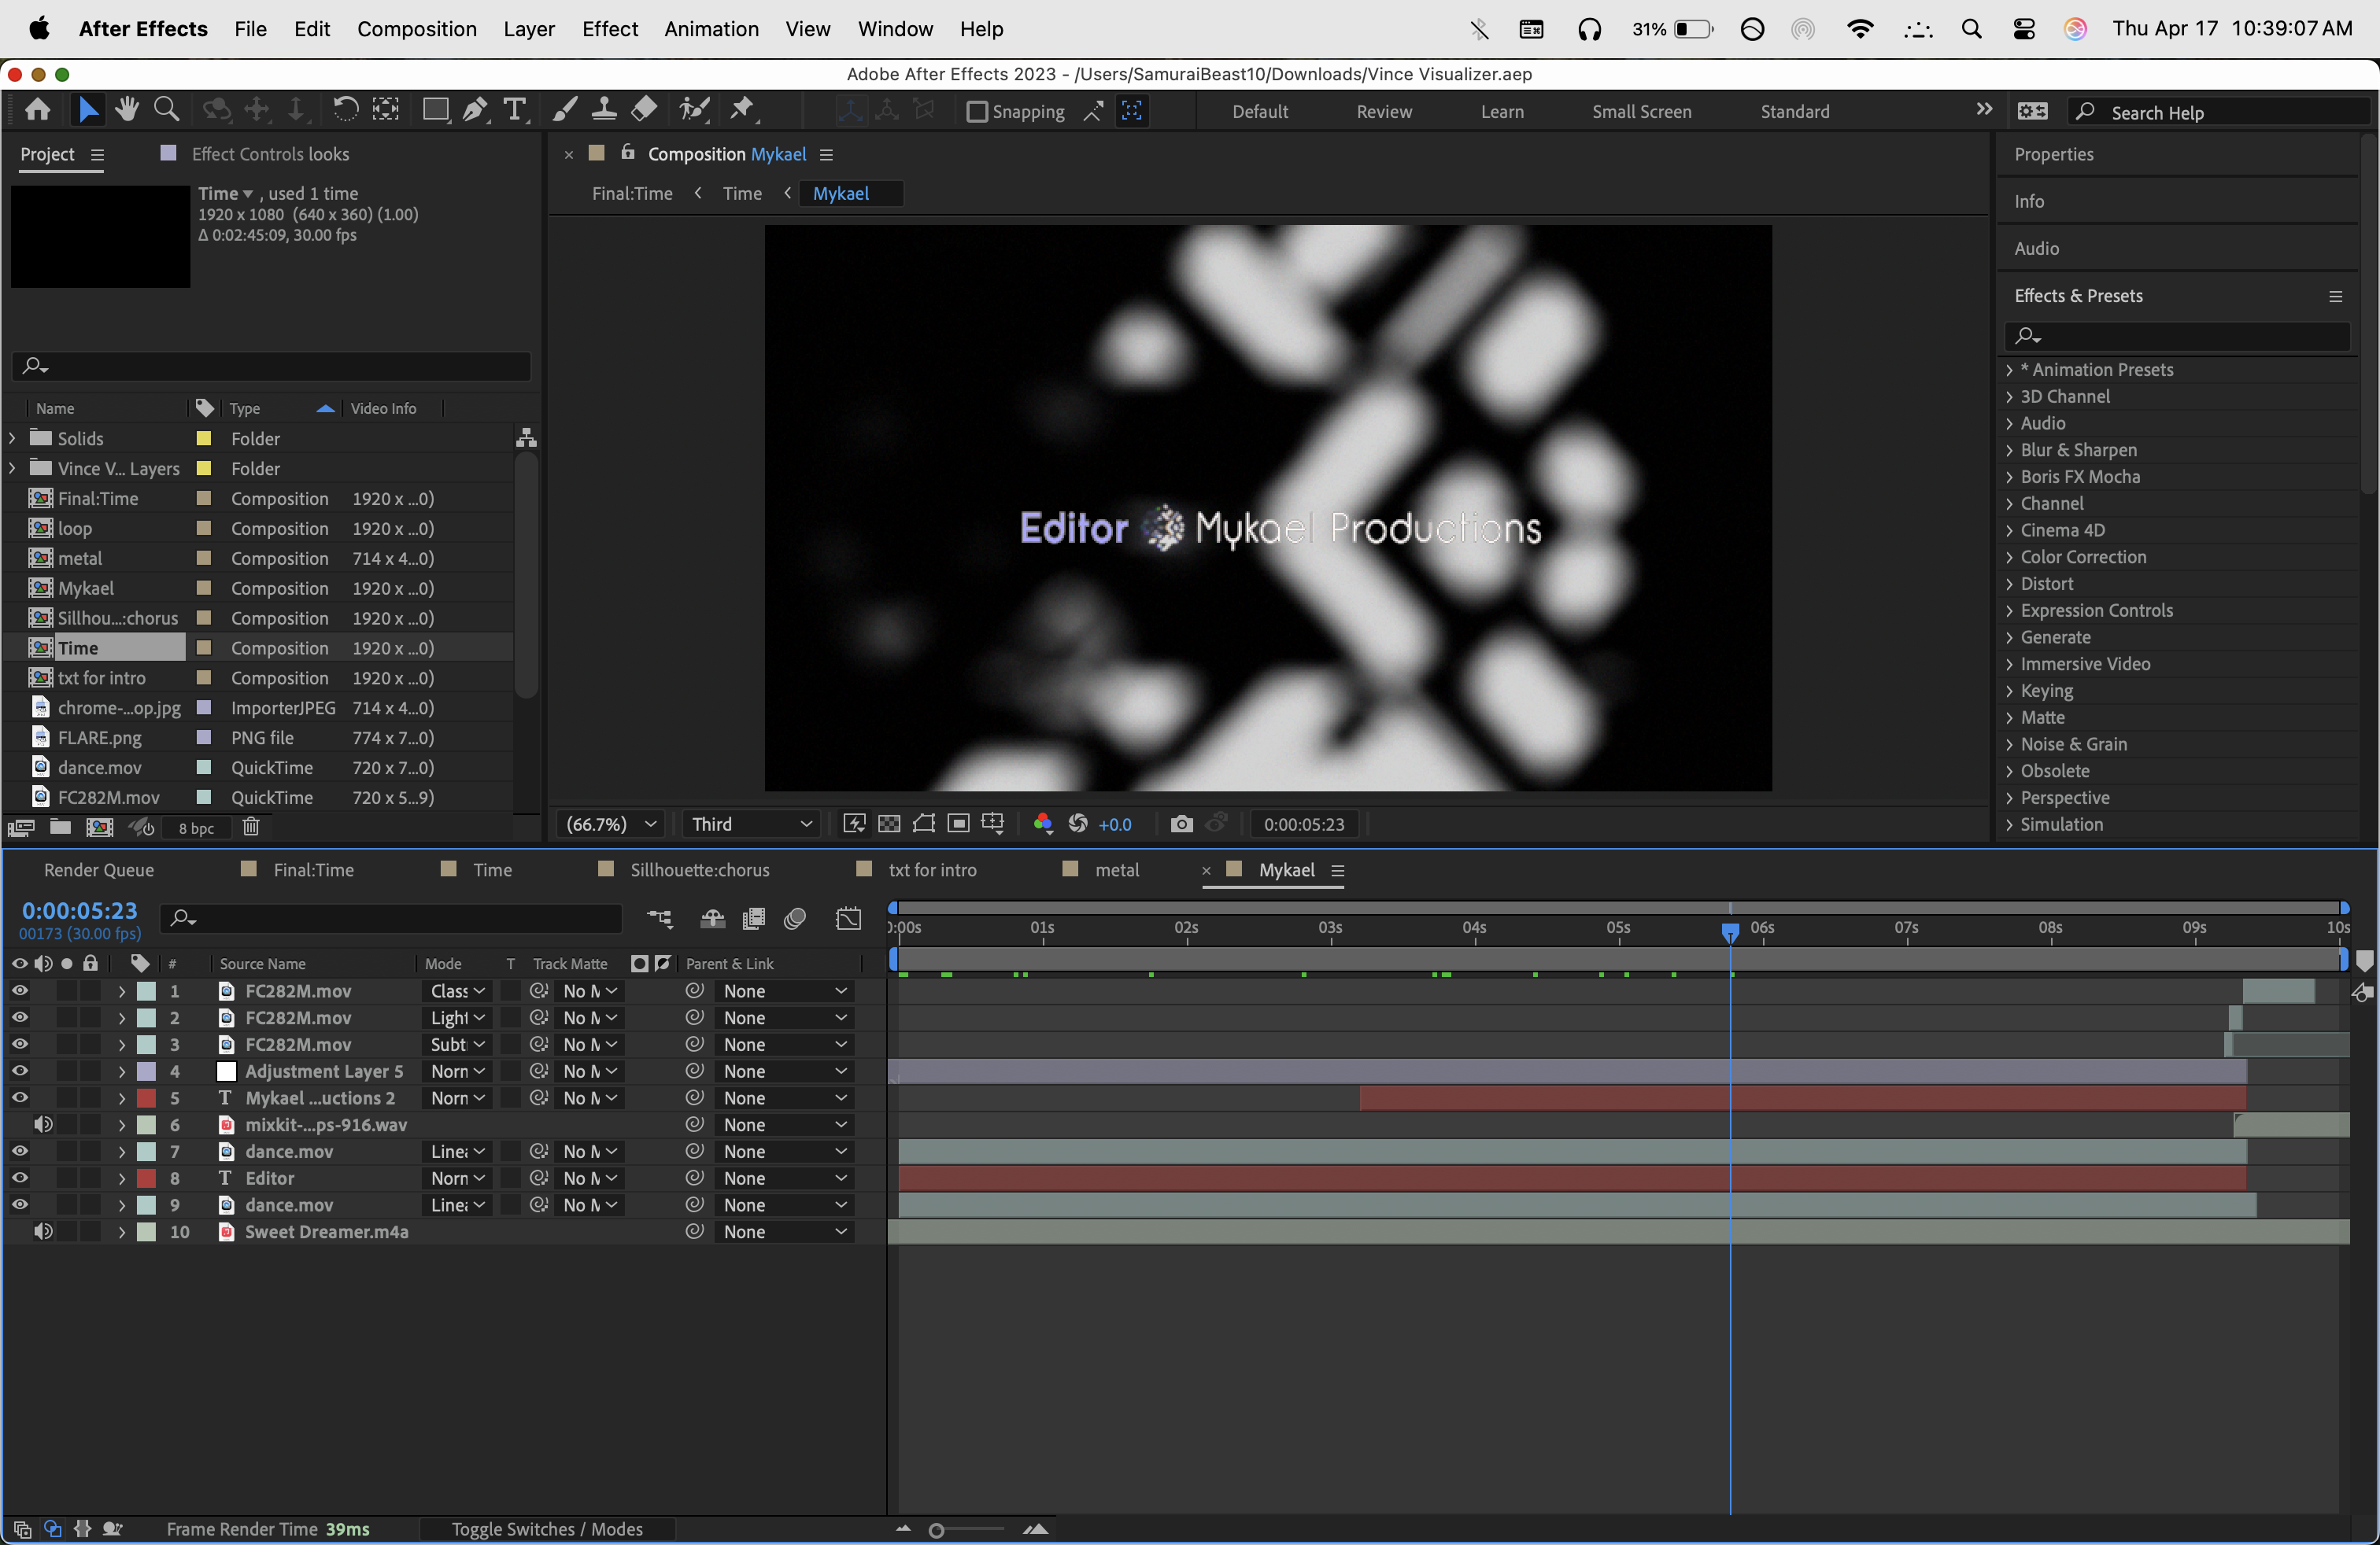The height and width of the screenshot is (1545, 2380).
Task: Expand the Solids folder in Project panel
Action: click(12, 437)
